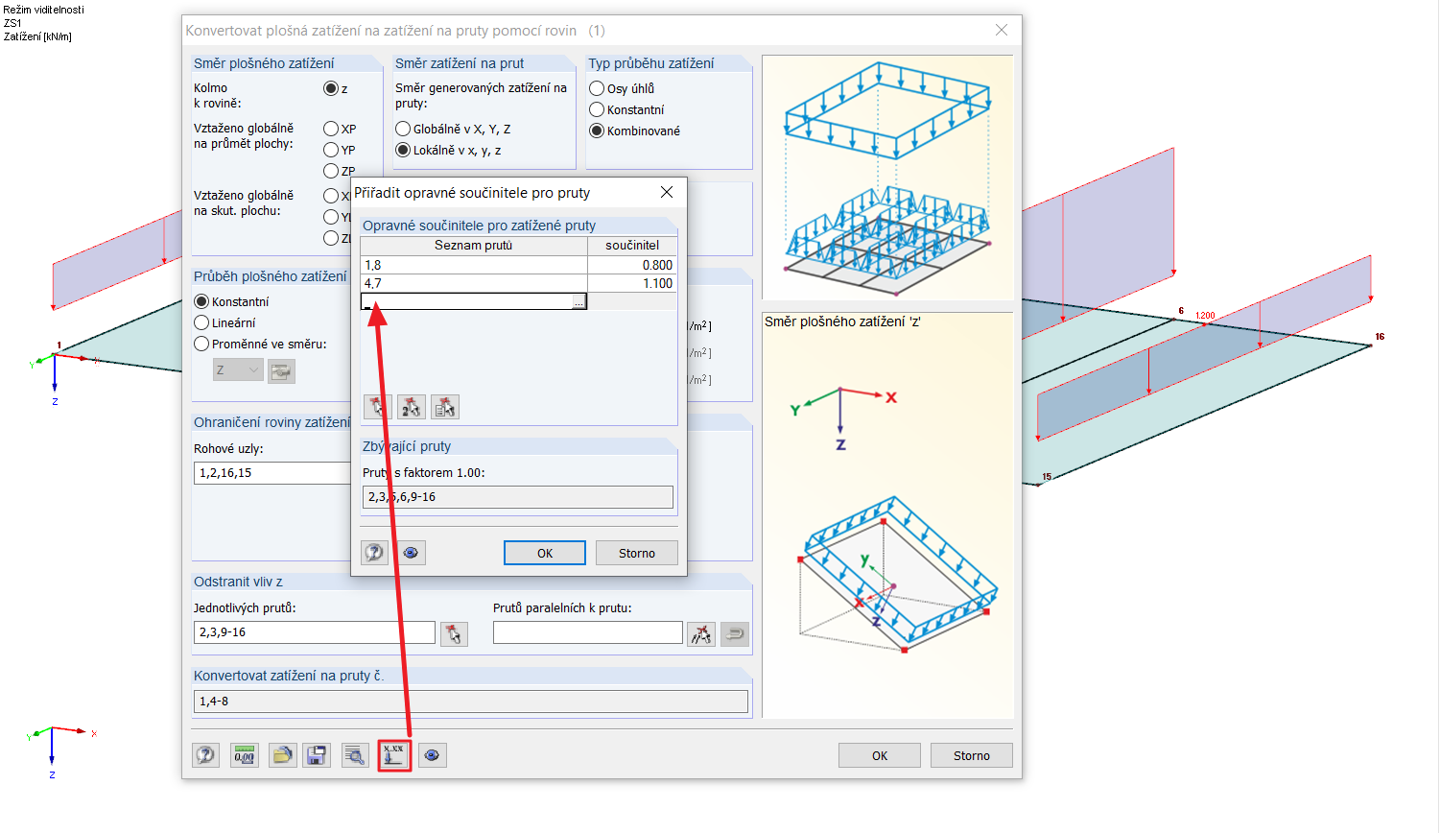1440x833 pixels.
Task: Click the eye icon in correction factors dialog
Action: 412,553
